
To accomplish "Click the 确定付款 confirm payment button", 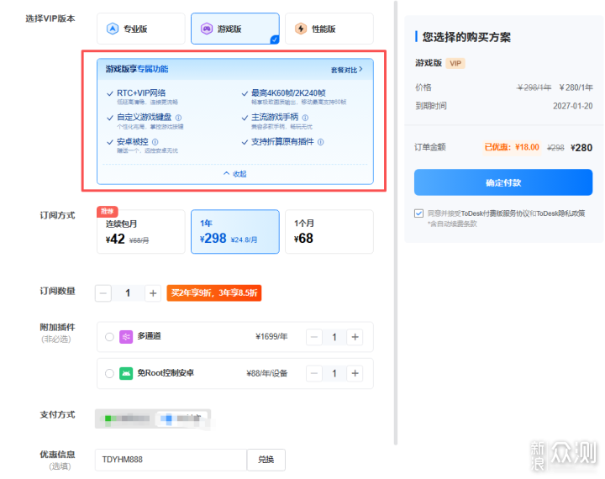I will coord(503,182).
